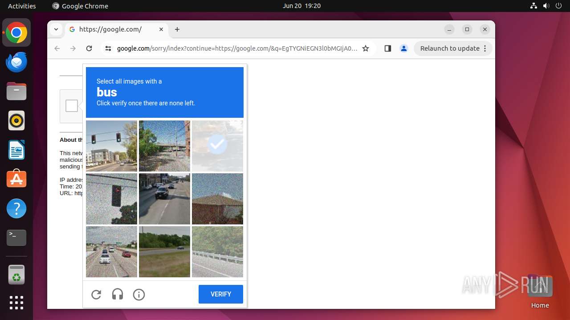Deselect the checked captcha tile
570x320 pixels.
point(217,146)
